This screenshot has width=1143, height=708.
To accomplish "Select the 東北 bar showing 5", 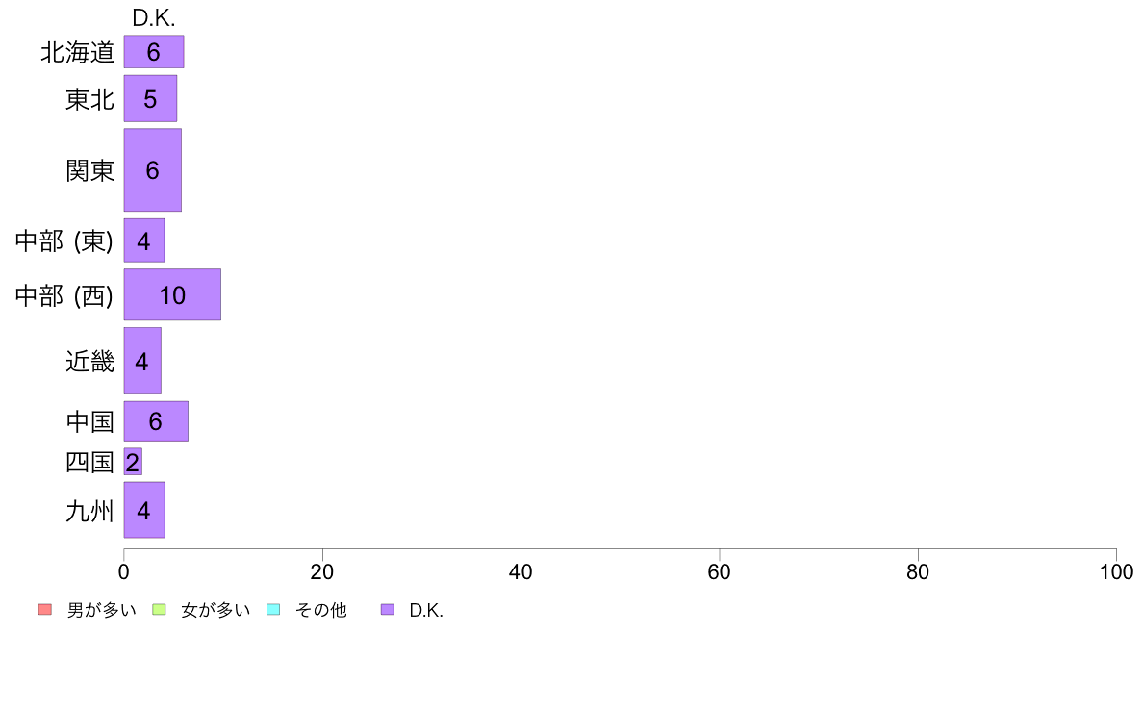I will [150, 98].
